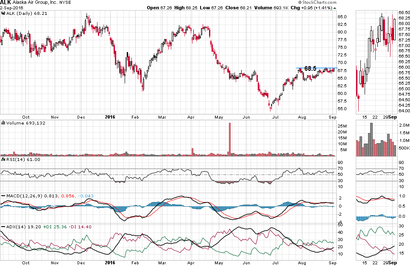
Task: Click the Volume 693,132 legend label
Action: coord(25,123)
